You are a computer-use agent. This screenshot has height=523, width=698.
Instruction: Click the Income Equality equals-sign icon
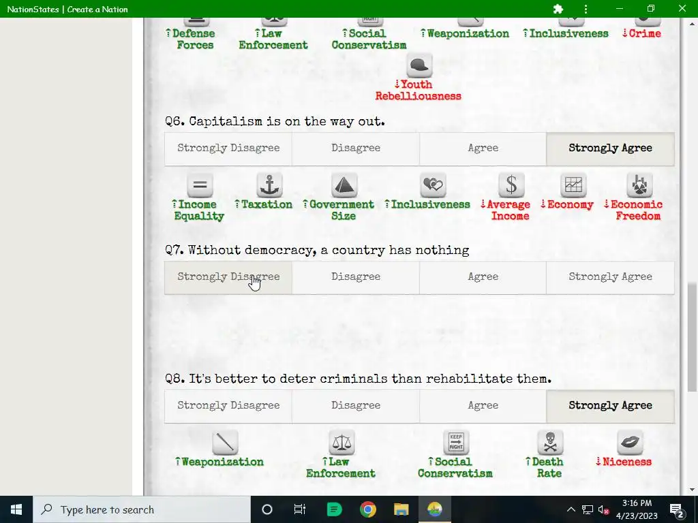click(x=200, y=185)
